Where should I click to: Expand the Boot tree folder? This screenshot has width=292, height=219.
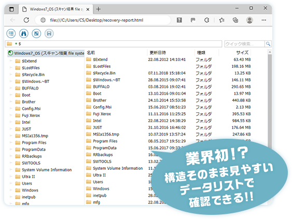(11, 95)
